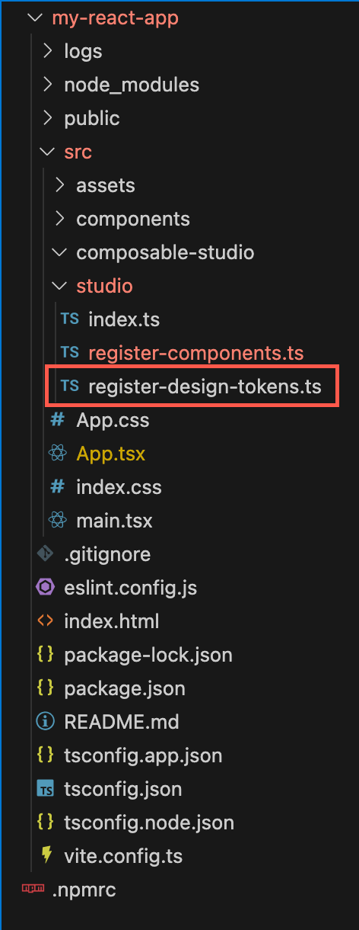The height and width of the screenshot is (930, 359).
Task: Select the logs folder
Action: pos(83,52)
